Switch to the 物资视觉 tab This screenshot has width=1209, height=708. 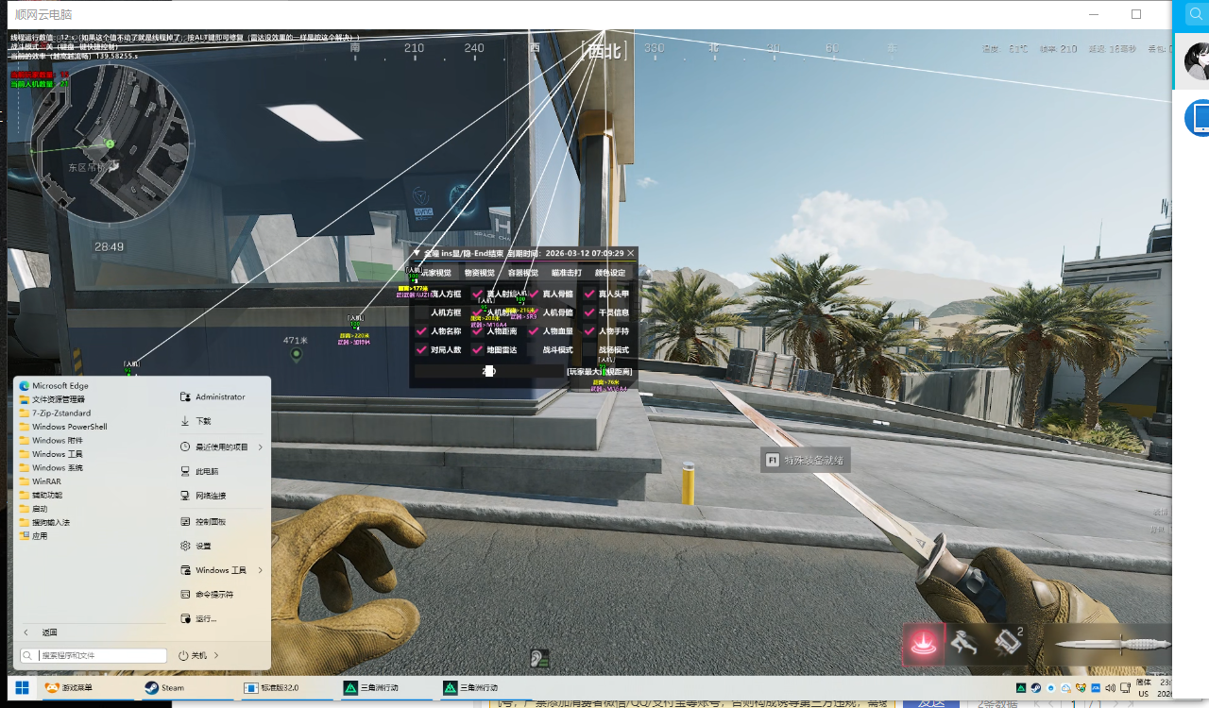(479, 273)
